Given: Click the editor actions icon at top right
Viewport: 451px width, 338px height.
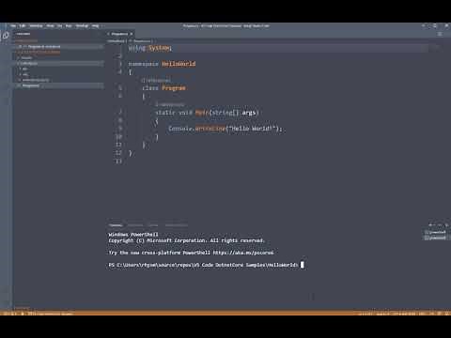Looking at the screenshot, I should [x=440, y=34].
